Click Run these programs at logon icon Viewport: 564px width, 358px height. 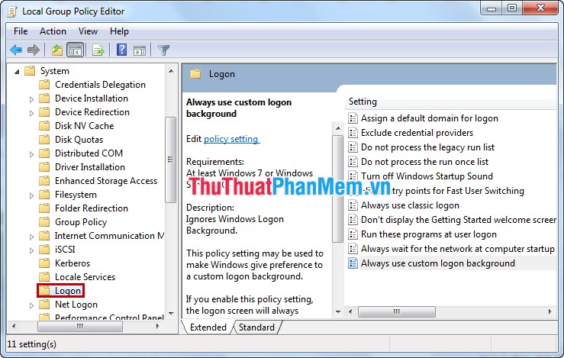(353, 234)
